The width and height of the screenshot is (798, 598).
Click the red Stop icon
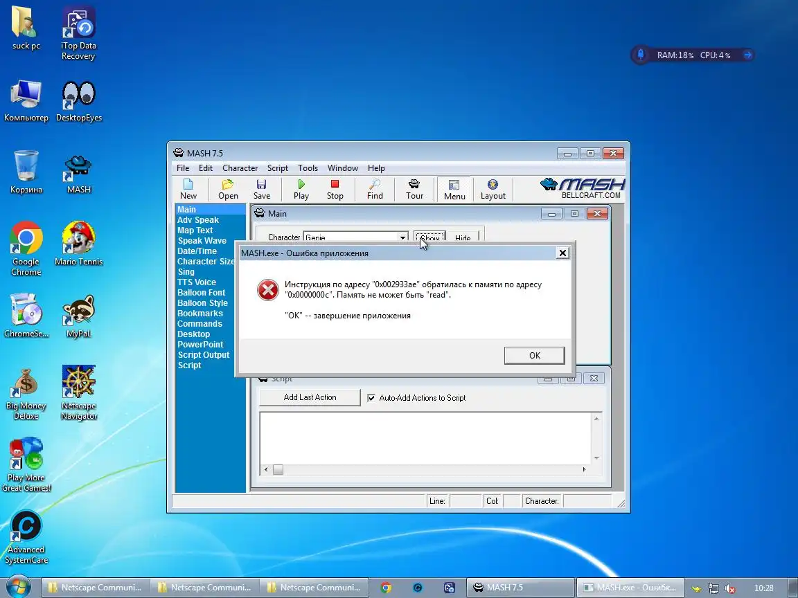tap(335, 189)
